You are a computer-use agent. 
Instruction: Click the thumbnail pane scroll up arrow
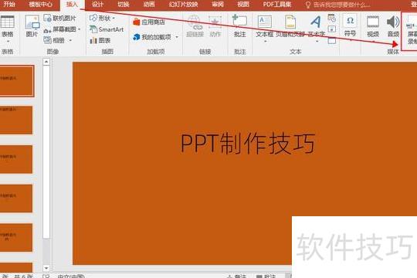pos(46,63)
